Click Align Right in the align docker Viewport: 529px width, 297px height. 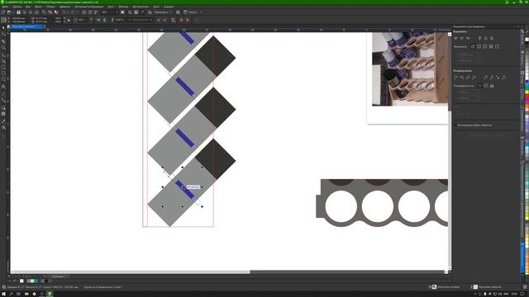pyautogui.click(x=468, y=38)
